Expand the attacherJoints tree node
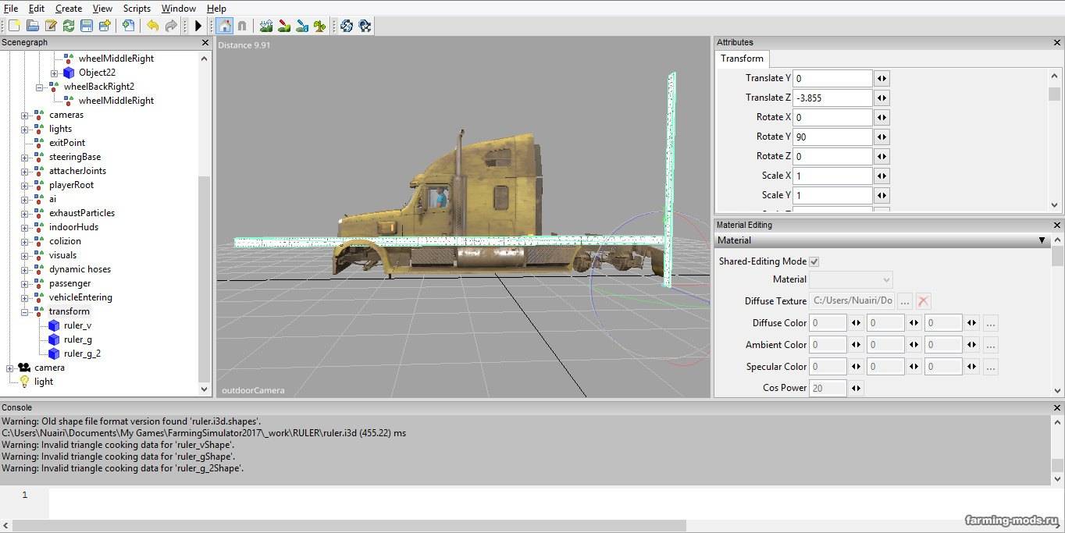The height and width of the screenshot is (533, 1065). [x=24, y=171]
